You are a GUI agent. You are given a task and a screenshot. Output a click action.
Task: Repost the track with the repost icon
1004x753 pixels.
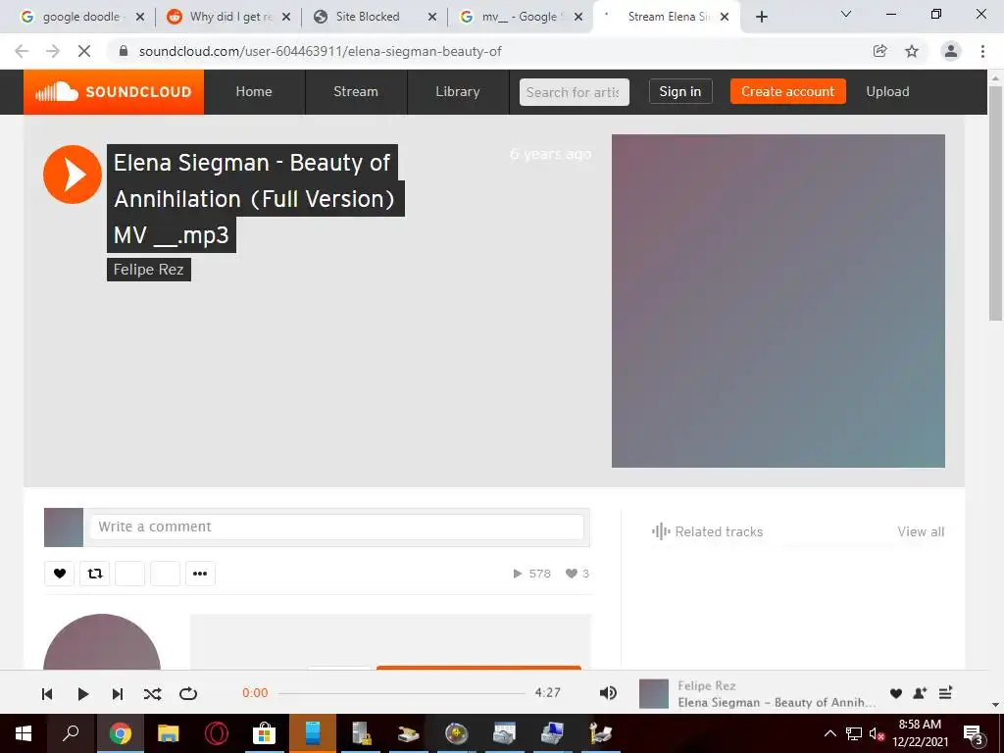click(95, 573)
